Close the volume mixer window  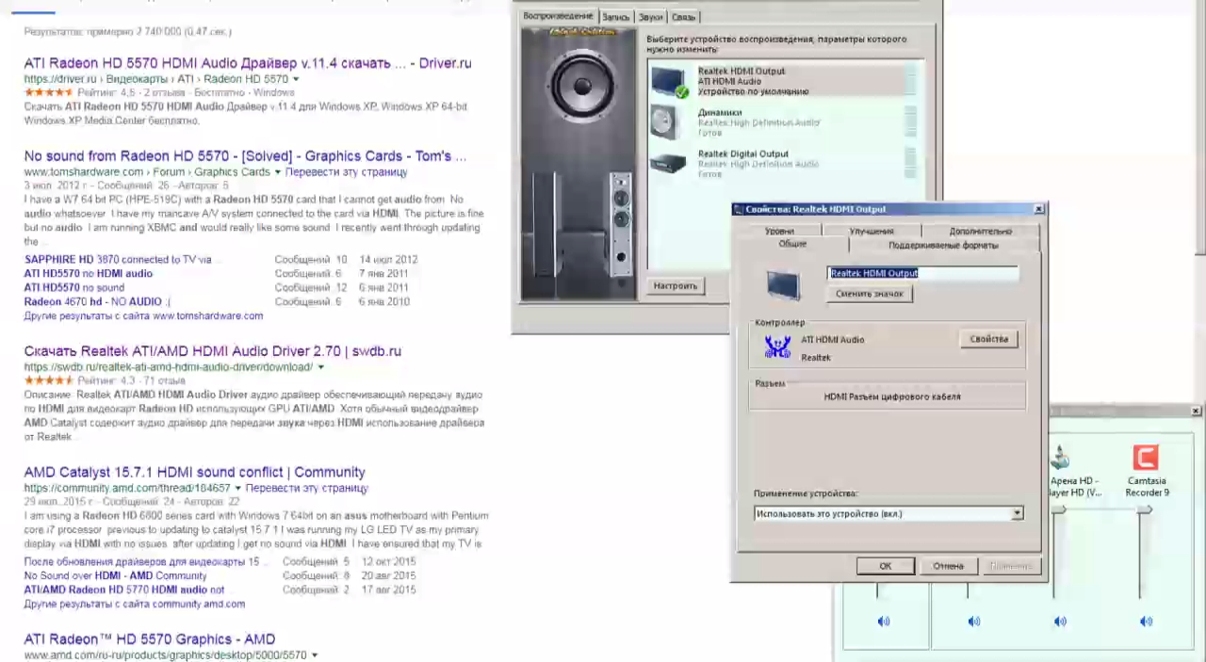click(x=1196, y=412)
